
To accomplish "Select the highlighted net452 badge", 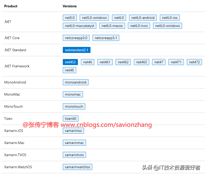I will click(x=70, y=62).
